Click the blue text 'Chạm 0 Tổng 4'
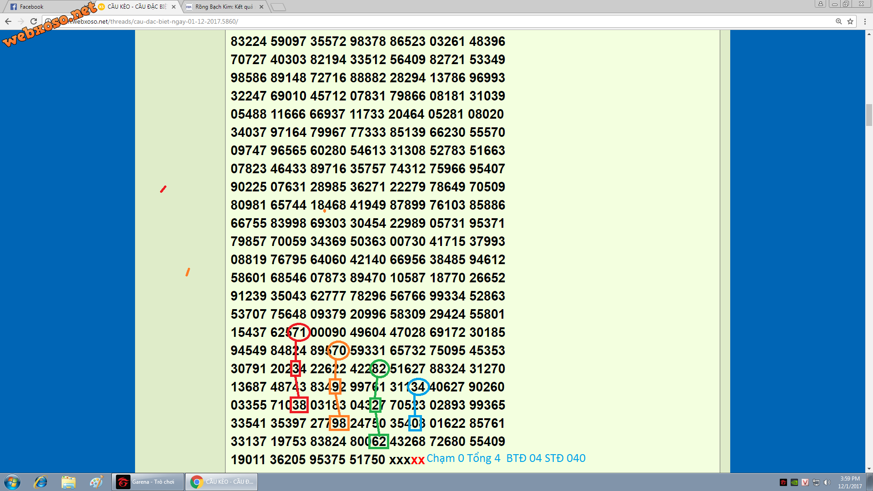The image size is (873, 491). (x=463, y=458)
